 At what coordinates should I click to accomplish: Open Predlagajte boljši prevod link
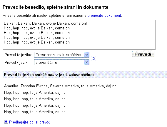[x=30, y=122]
